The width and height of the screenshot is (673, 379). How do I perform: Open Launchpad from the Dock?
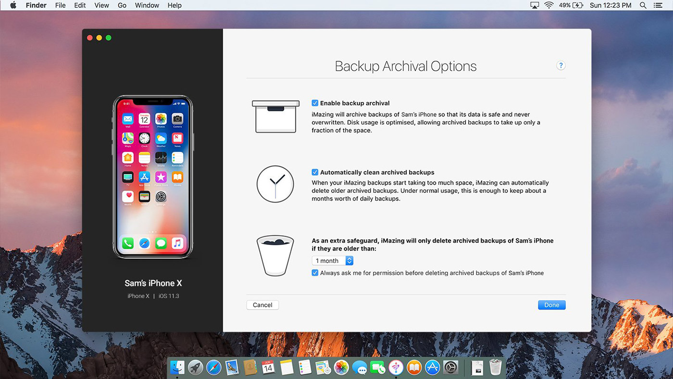[195, 368]
